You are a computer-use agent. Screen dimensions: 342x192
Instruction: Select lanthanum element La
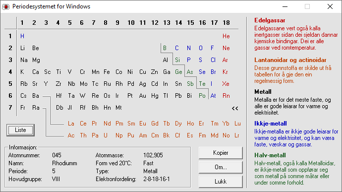pyautogui.click(x=71, y=124)
